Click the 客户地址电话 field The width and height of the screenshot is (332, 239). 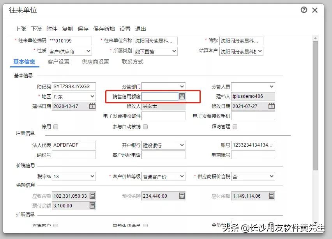coord(163,155)
